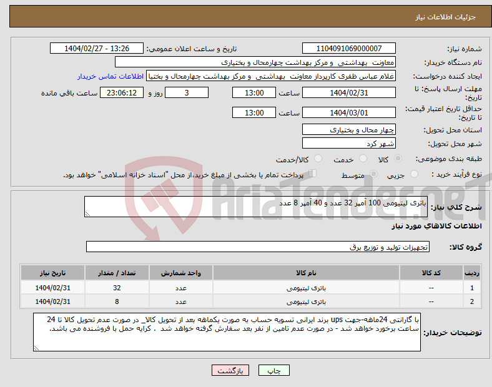This screenshot has height=387, width=492.
Task: Click the page title جزئیات اطلاعات نیاز
Action: [x=445, y=17]
